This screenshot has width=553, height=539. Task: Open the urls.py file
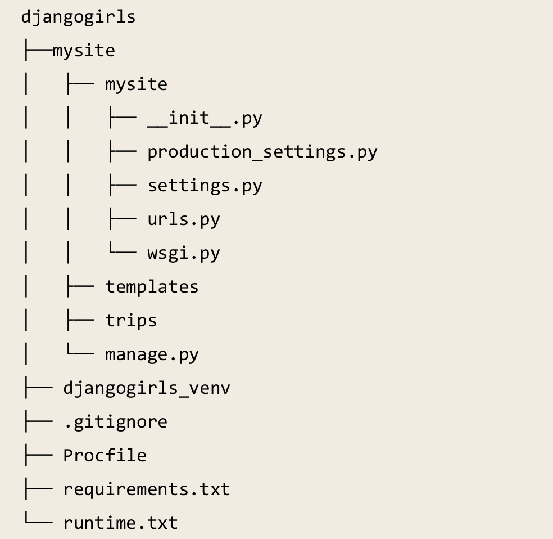pyautogui.click(x=183, y=219)
